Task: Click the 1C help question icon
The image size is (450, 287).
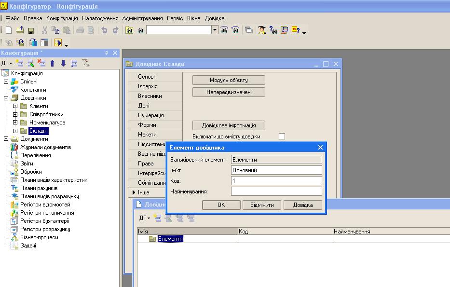Action: 296,30
